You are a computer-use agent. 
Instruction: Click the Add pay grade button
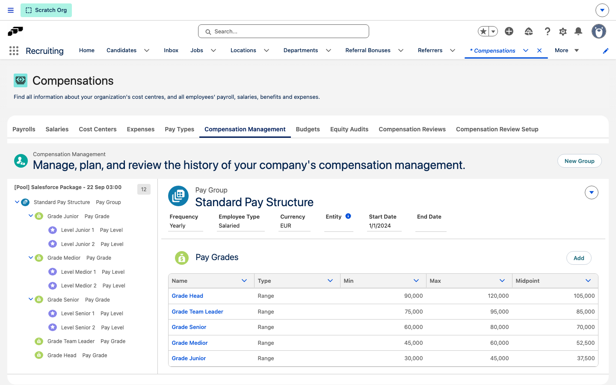coord(579,258)
